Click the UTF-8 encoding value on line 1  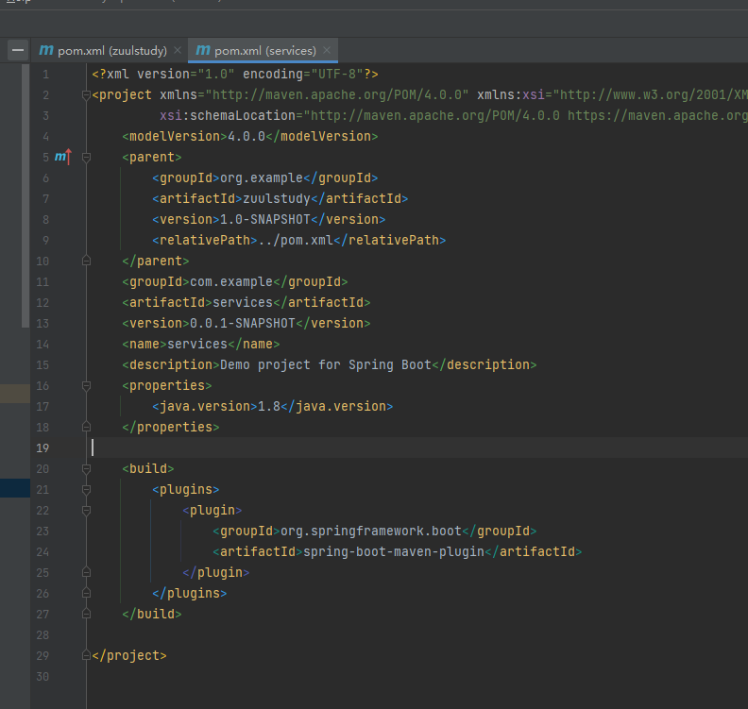click(x=337, y=74)
